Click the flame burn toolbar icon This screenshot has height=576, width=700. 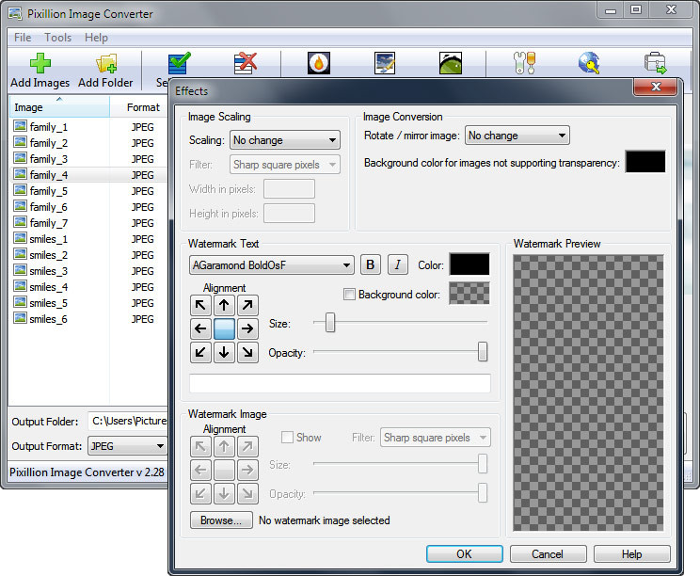[319, 63]
